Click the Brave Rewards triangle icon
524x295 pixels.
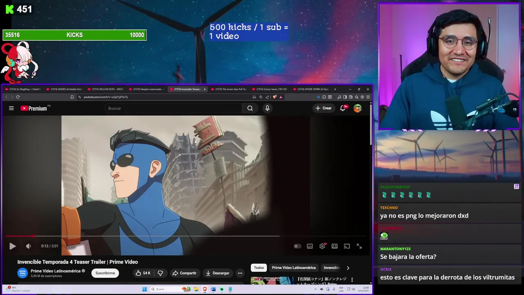point(281,97)
